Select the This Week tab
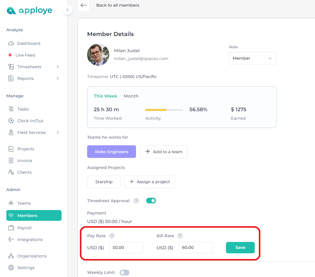The width and height of the screenshot is (315, 277). pos(105,96)
